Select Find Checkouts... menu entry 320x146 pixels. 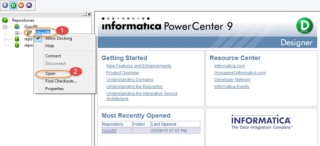61,81
